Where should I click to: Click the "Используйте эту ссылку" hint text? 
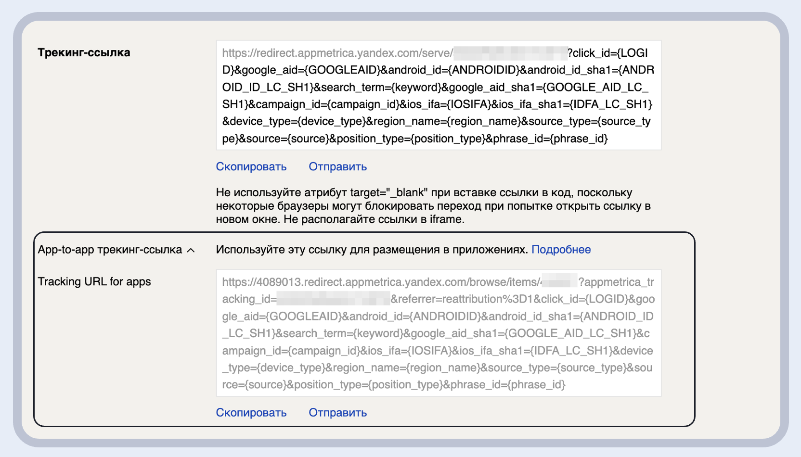[372, 250]
